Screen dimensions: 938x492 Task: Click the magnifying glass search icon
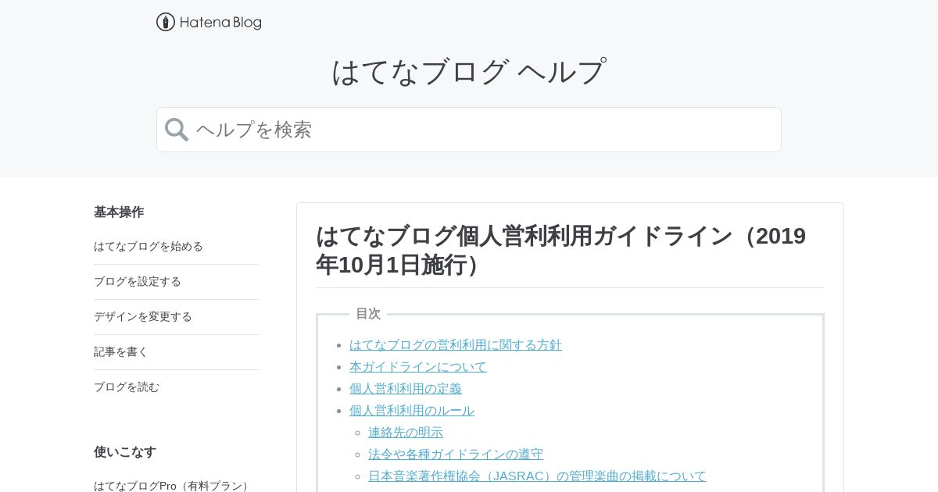[177, 130]
